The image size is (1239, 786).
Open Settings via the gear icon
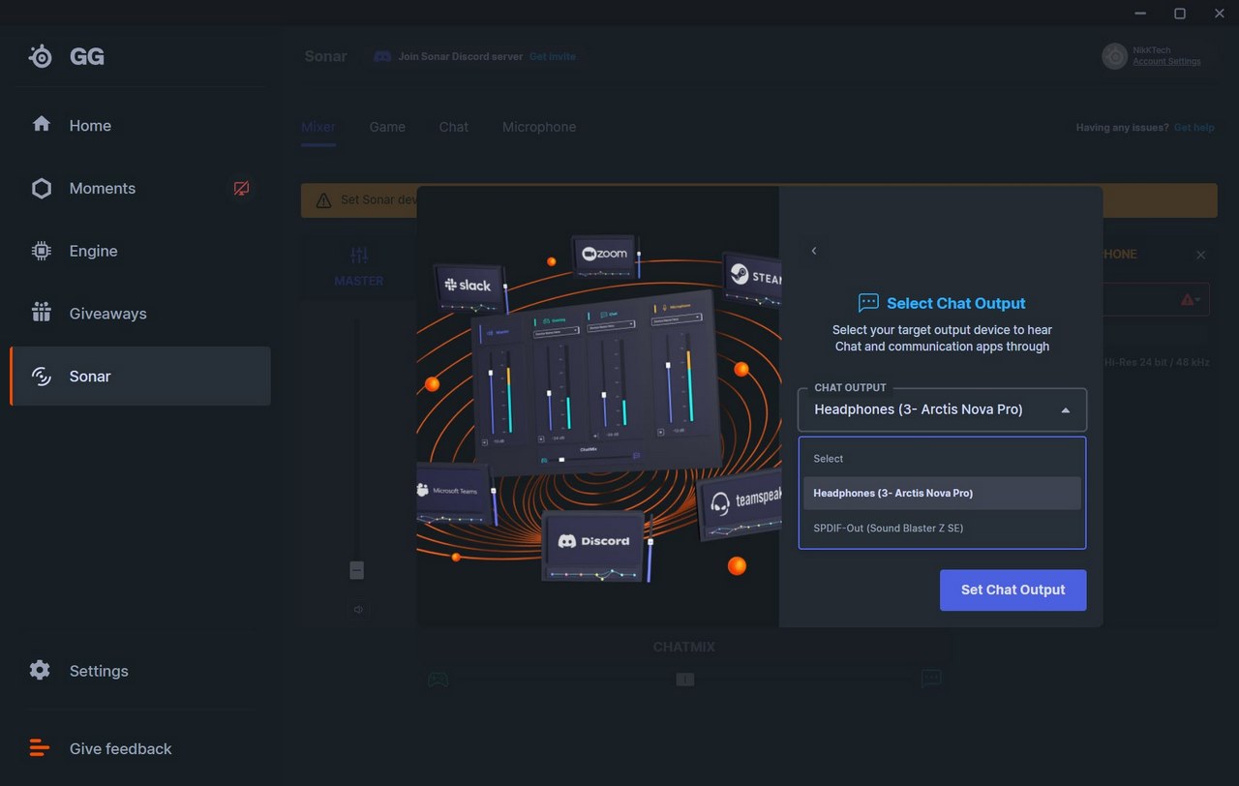click(x=40, y=670)
